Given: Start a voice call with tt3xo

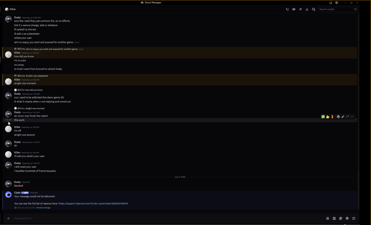Looking at the screenshot, I should click(287, 9).
